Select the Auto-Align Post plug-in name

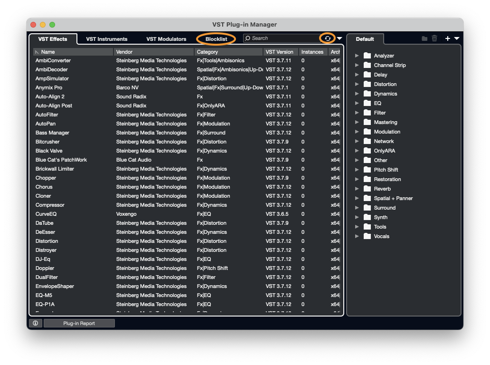[54, 106]
